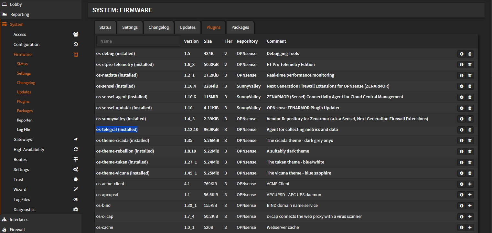The image size is (492, 233).
Task: Click the Repository column header
Action: 247,41
